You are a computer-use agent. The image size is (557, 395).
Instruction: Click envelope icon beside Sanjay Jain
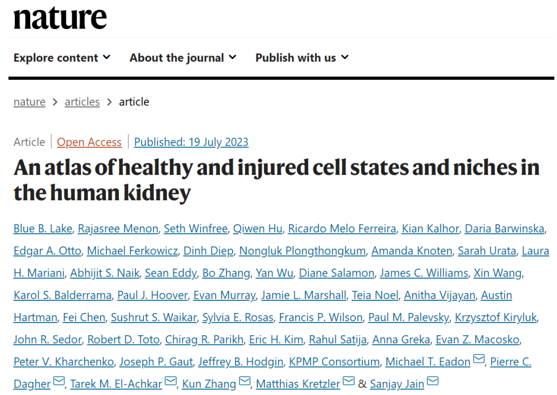coord(432,382)
